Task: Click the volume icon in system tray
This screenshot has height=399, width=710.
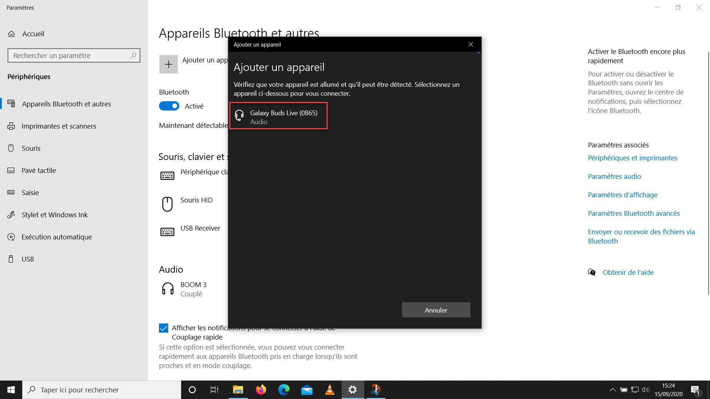Action: (646, 390)
